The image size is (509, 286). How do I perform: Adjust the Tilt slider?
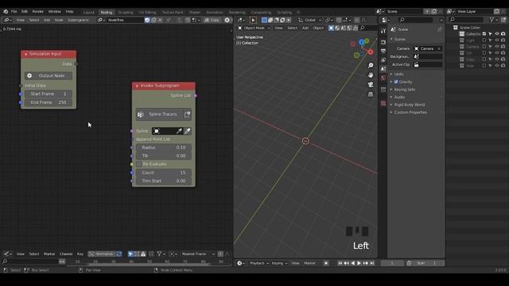point(164,156)
